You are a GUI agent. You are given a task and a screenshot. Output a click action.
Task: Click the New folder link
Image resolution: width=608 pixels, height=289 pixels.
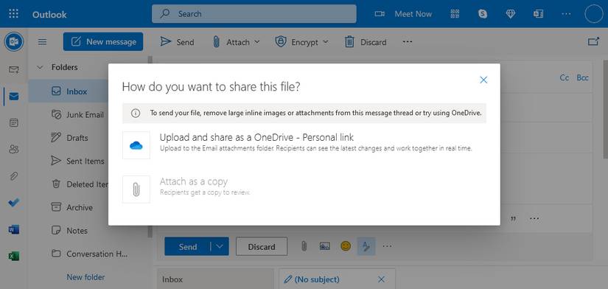click(85, 277)
